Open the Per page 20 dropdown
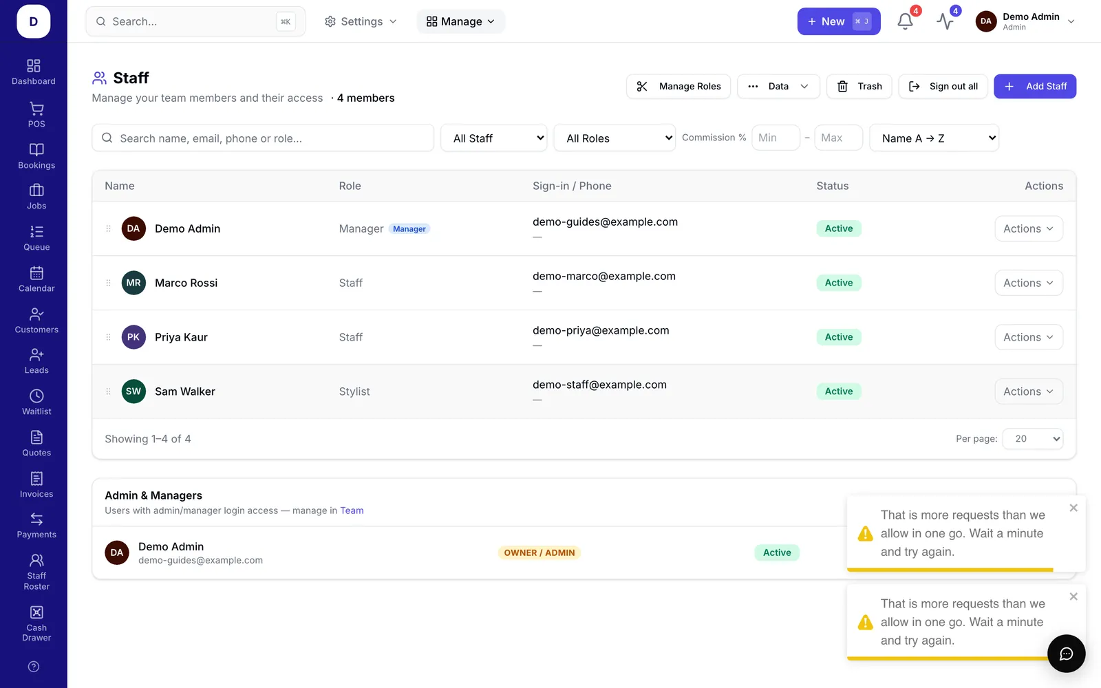Viewport: 1101px width, 688px height. pyautogui.click(x=1033, y=438)
